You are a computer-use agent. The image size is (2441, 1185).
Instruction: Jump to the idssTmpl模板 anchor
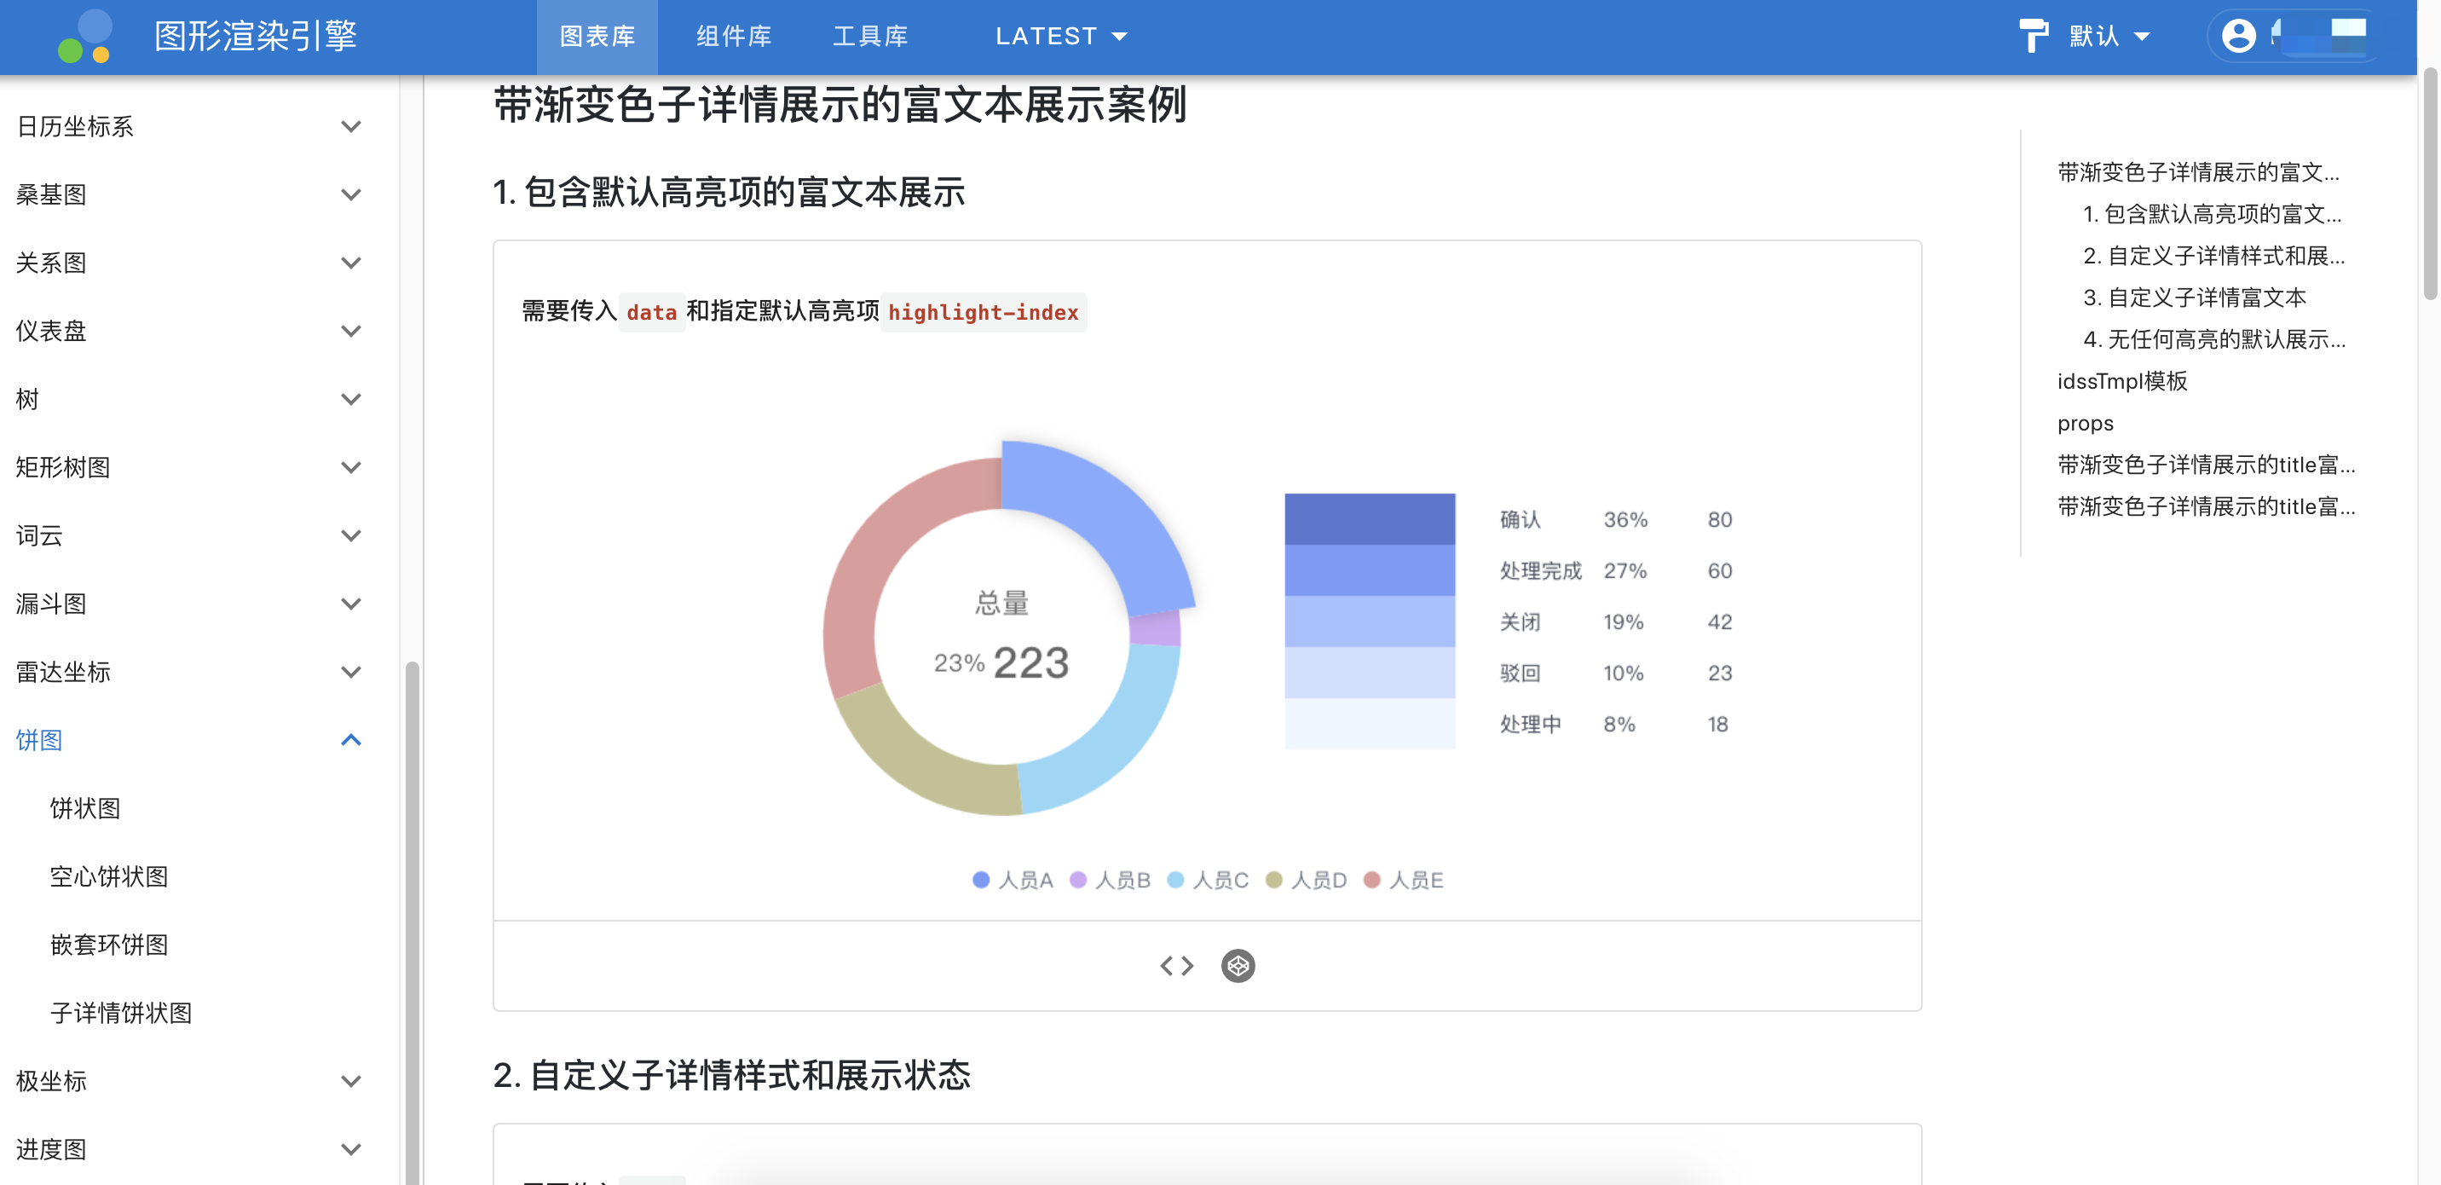[x=2121, y=381]
